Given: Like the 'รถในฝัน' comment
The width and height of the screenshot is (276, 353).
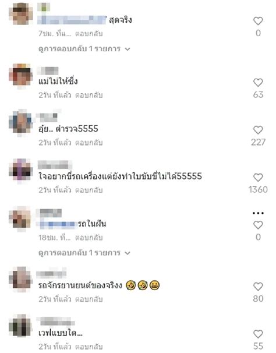Looking at the screenshot, I should 258,225.
